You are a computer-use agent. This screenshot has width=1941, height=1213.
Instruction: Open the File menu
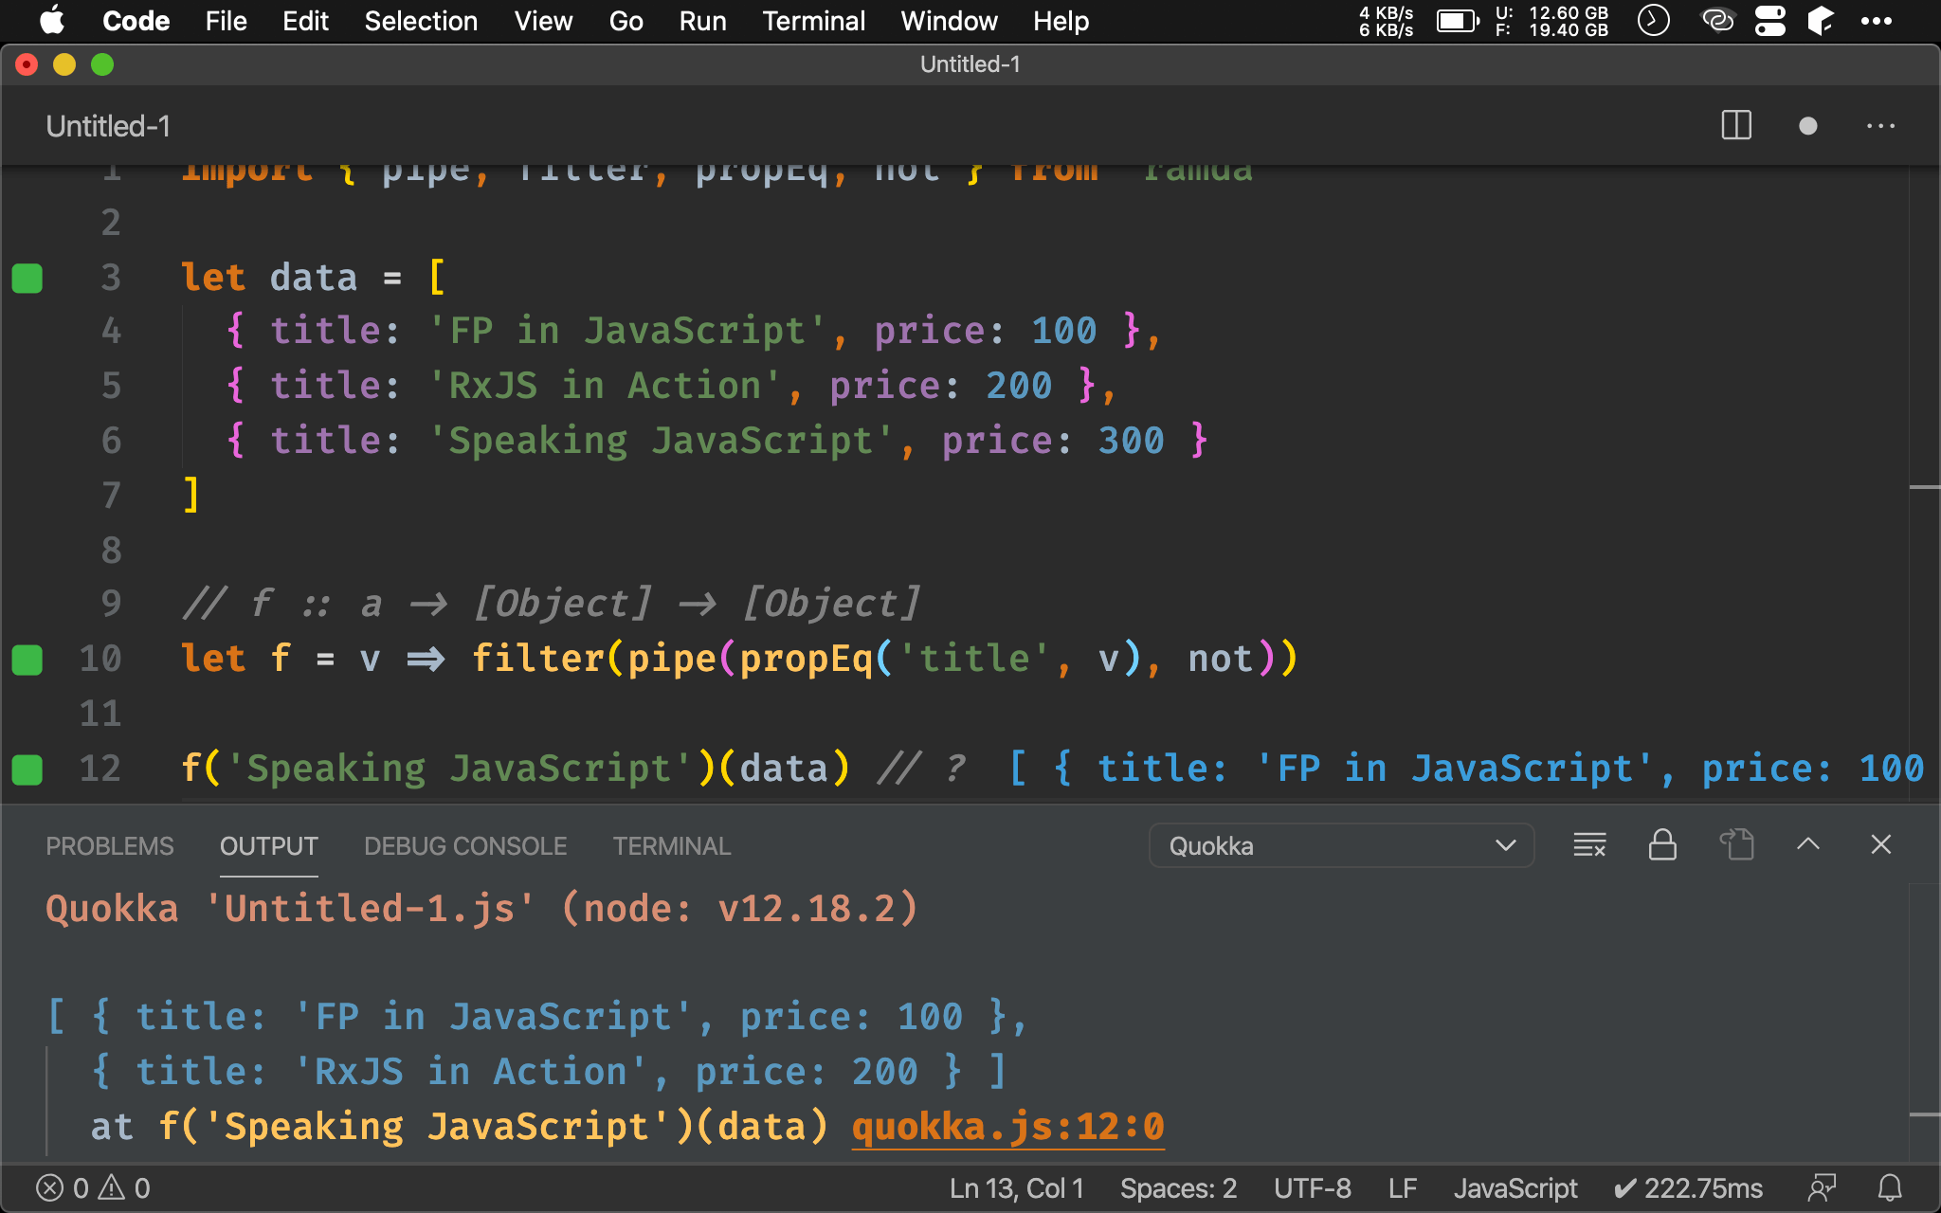(x=226, y=21)
